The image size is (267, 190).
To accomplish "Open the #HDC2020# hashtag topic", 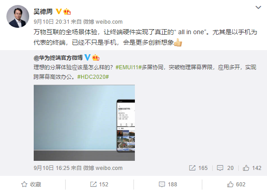I will tap(93, 77).
